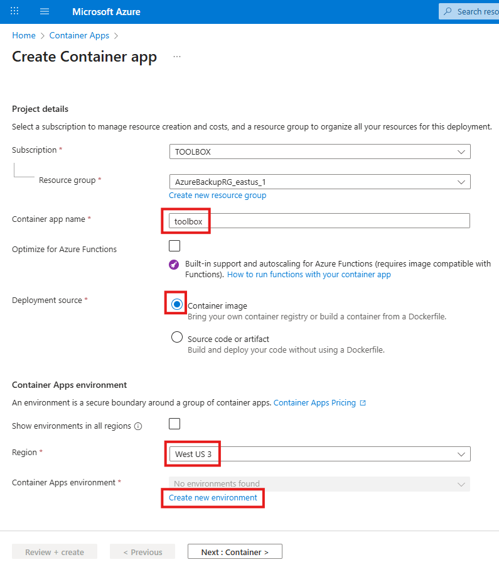Open the ellipsis next to Create Container app

coord(176,56)
